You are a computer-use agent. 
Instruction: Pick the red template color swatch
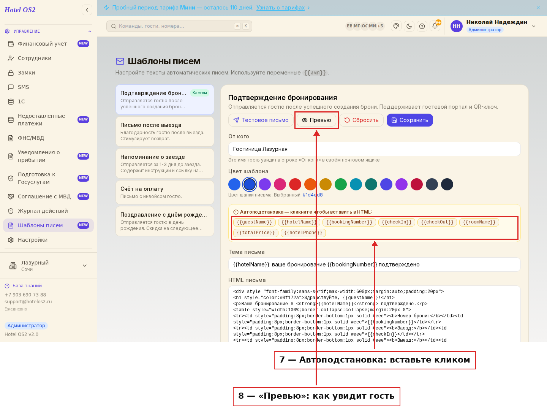[x=295, y=184]
